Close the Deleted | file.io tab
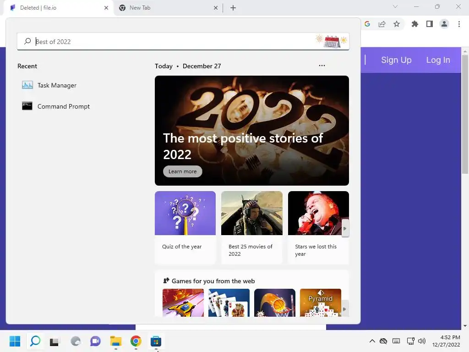469x352 pixels. tap(106, 8)
